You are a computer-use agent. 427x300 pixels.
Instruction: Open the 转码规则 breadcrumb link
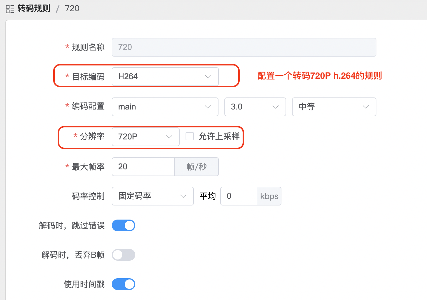click(x=34, y=9)
